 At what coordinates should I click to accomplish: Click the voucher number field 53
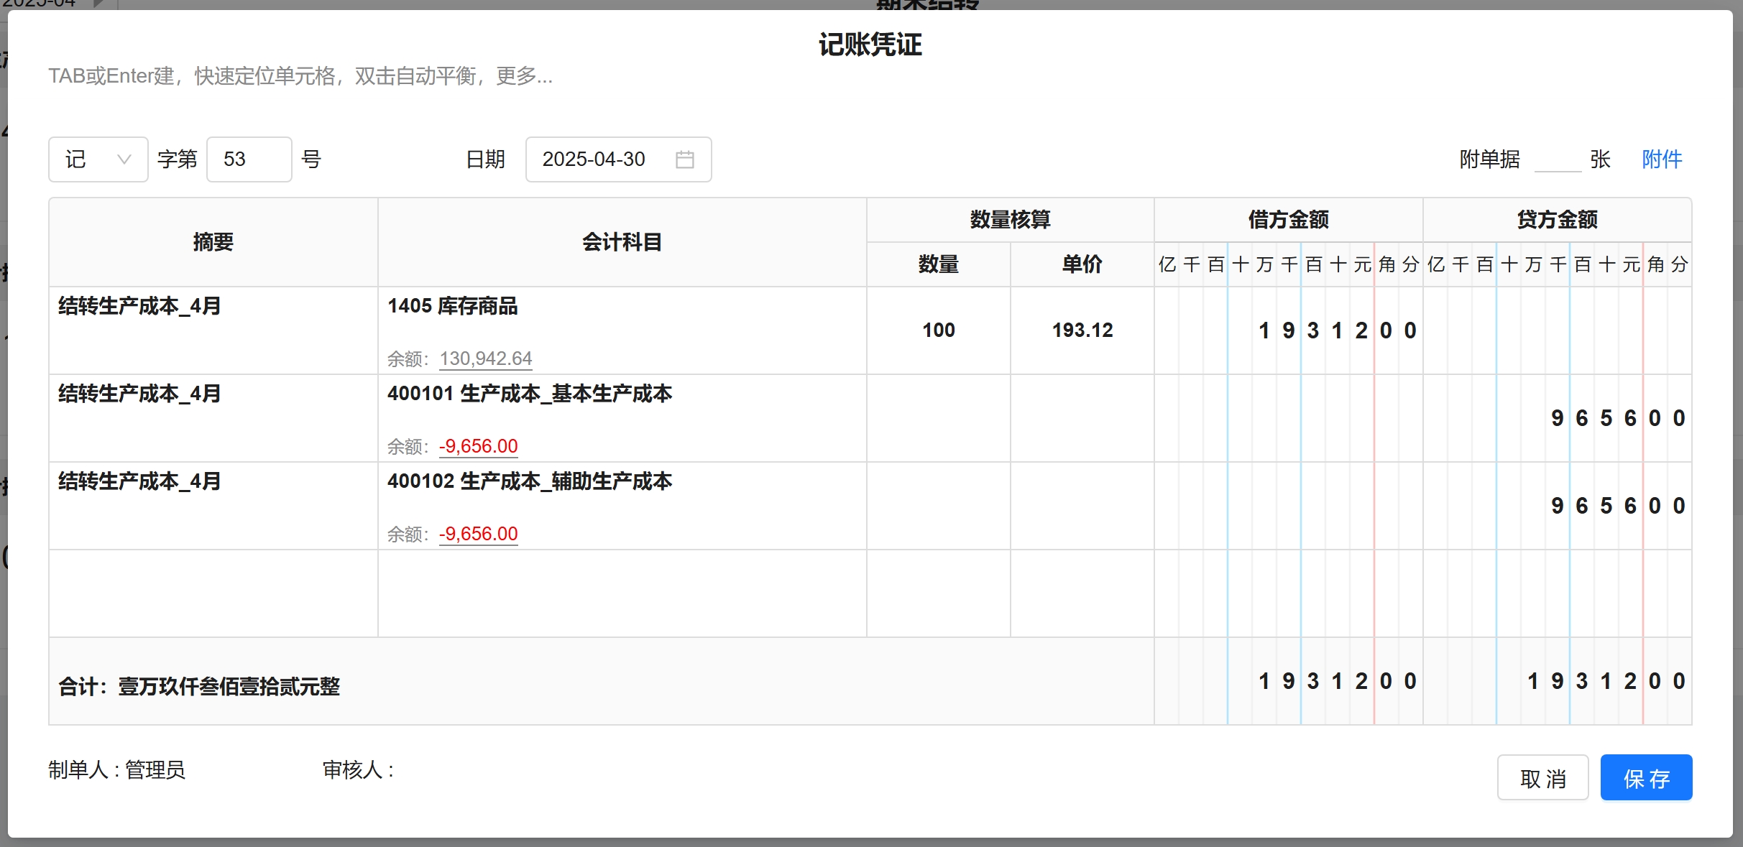click(x=248, y=159)
